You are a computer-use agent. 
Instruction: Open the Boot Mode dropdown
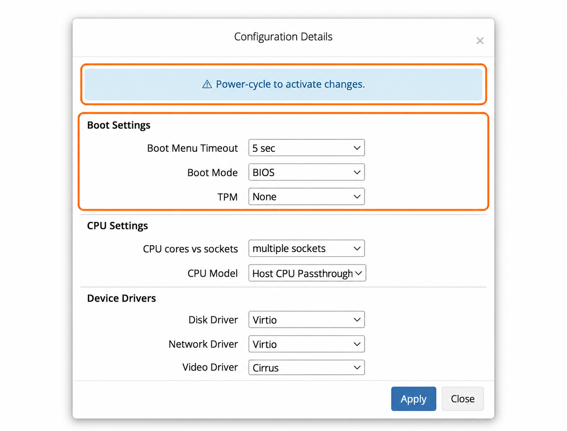[x=307, y=172]
